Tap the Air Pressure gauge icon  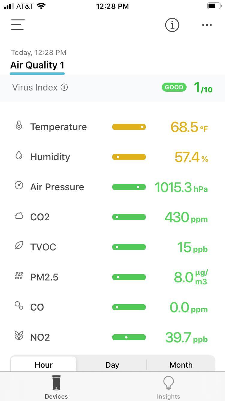[x=19, y=185]
